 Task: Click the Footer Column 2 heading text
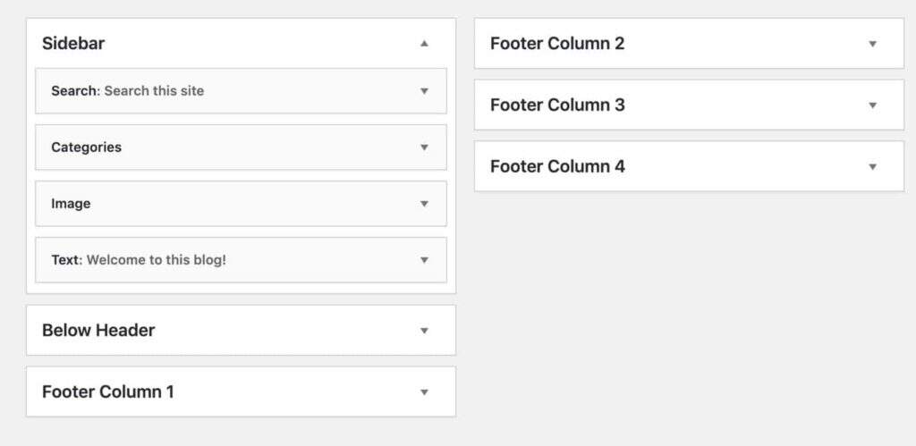coord(557,44)
